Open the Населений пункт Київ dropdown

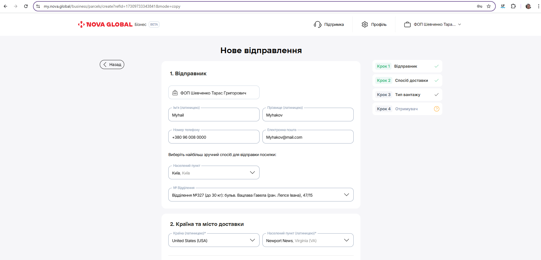[x=214, y=173]
